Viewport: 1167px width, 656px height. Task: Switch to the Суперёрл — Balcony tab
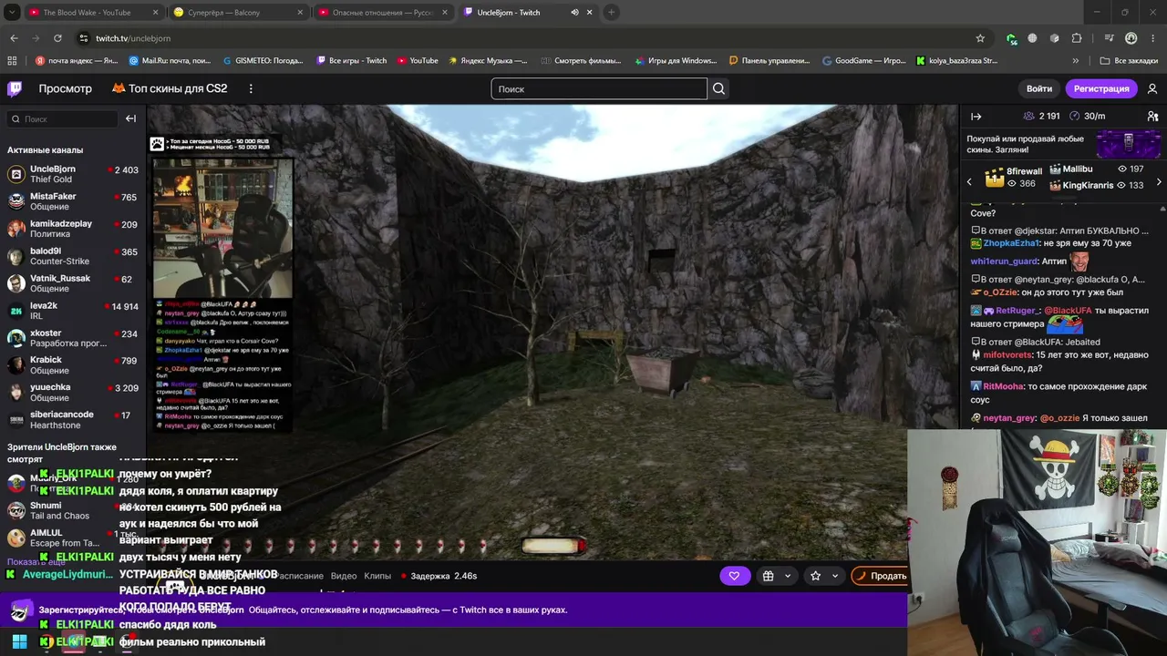(237, 13)
